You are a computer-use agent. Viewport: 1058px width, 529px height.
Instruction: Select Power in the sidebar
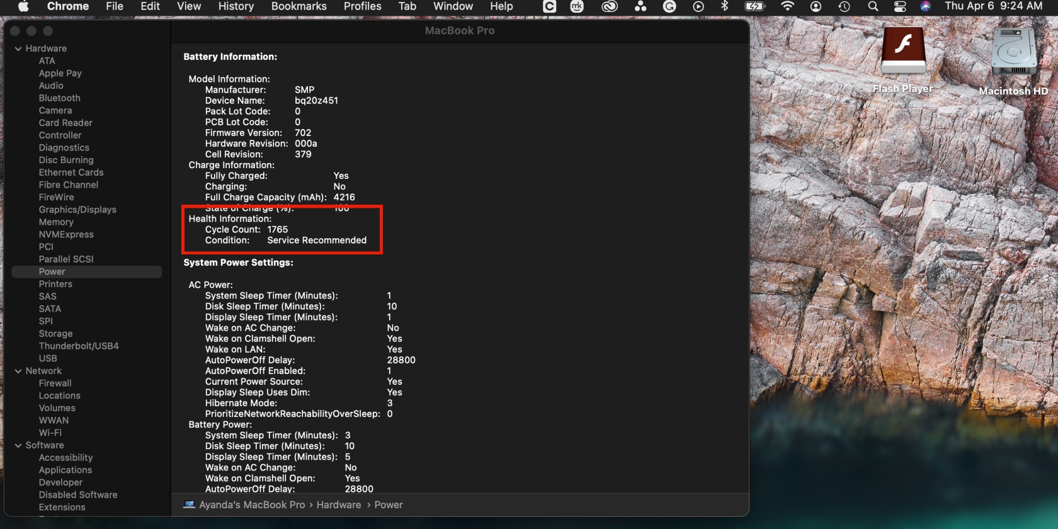click(87, 272)
